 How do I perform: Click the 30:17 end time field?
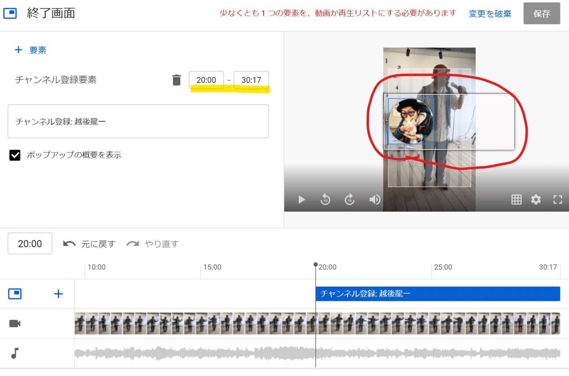(x=251, y=80)
